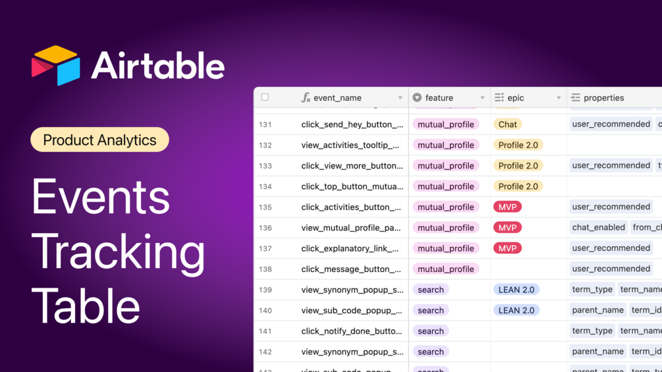The width and height of the screenshot is (662, 372).
Task: Click the Product Analytics badge
Action: click(x=99, y=140)
